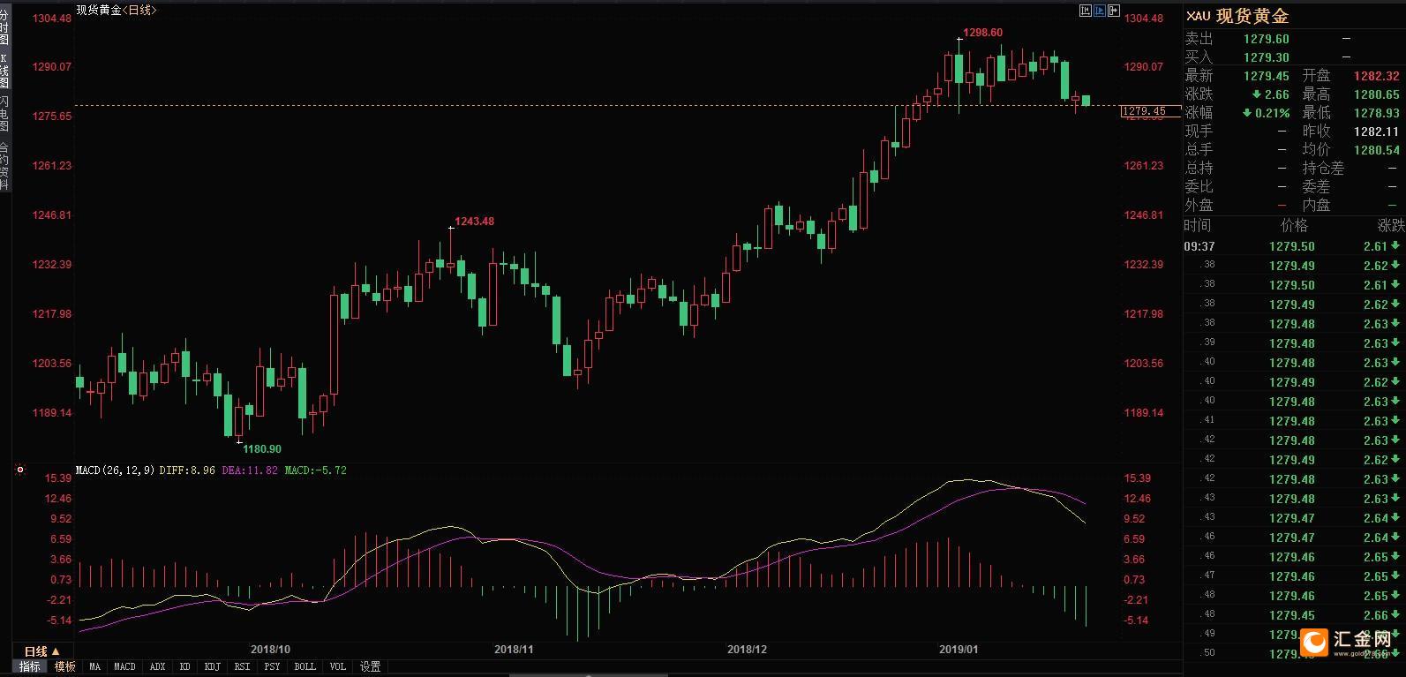Select the 指标 indicator tab
Screen dimensions: 1406x677
30,666
